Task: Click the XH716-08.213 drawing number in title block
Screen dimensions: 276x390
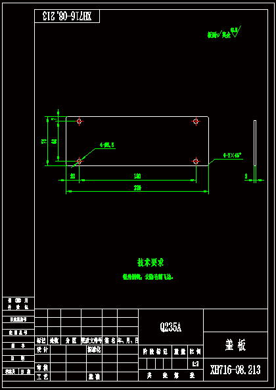Action: (235, 370)
